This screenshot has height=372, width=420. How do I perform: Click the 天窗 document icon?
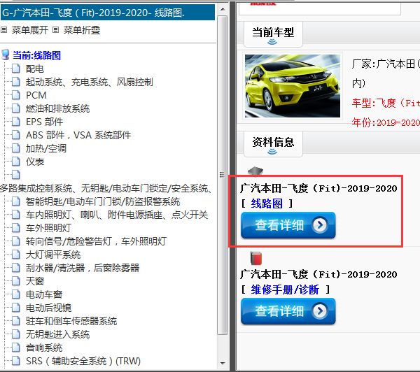coord(16,280)
